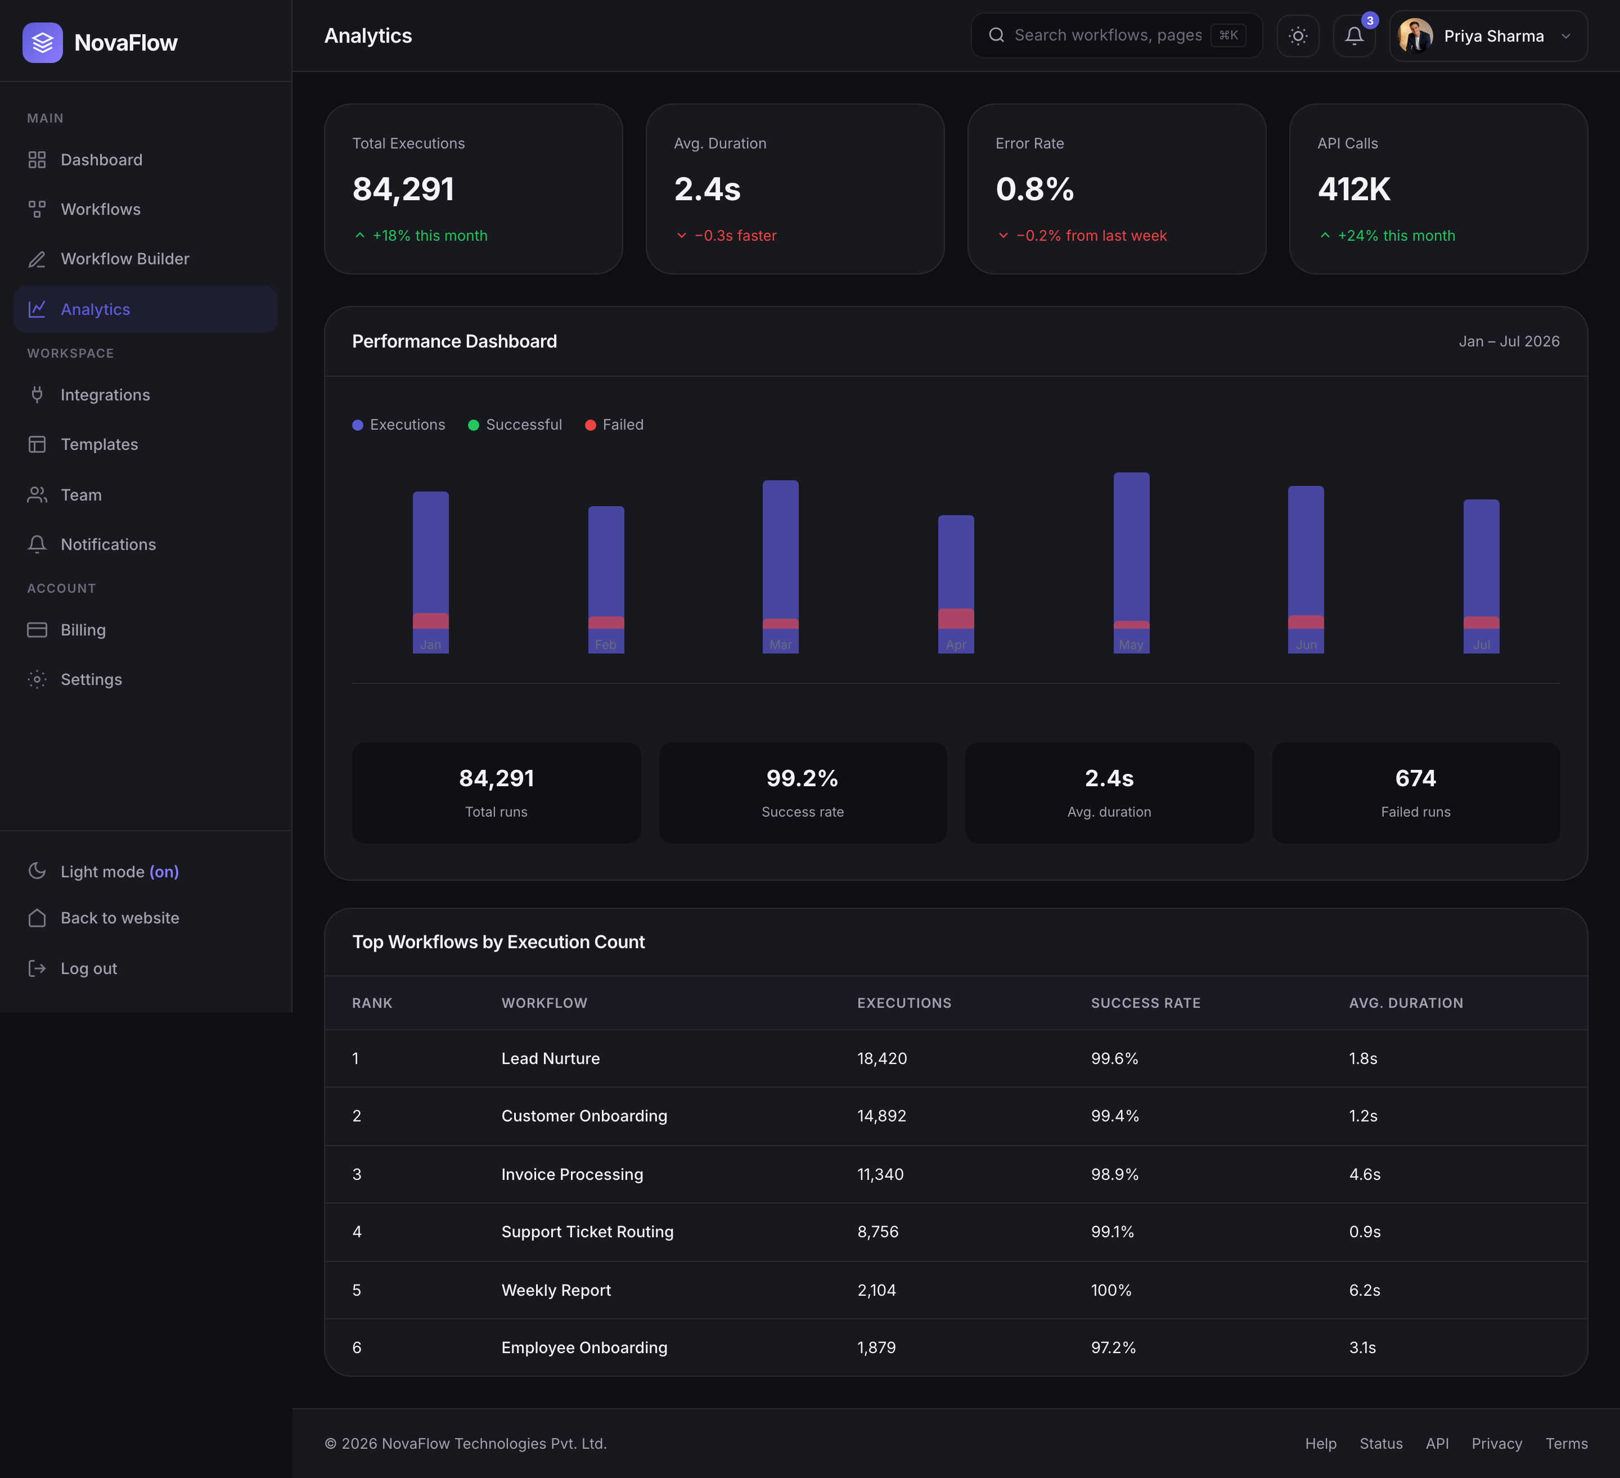The width and height of the screenshot is (1620, 1478).
Task: Click the Analytics chart icon
Action: pyautogui.click(x=37, y=309)
